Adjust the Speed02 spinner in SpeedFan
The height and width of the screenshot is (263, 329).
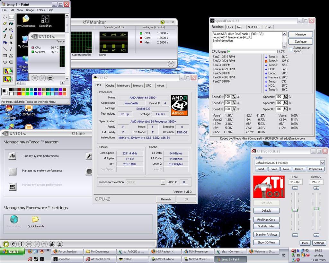[234, 103]
